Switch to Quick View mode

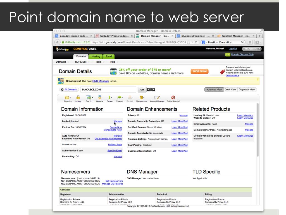click(x=230, y=90)
